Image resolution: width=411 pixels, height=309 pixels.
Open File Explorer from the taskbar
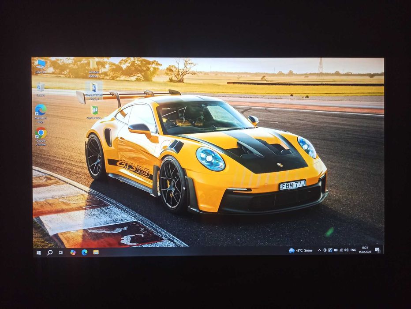click(96, 252)
